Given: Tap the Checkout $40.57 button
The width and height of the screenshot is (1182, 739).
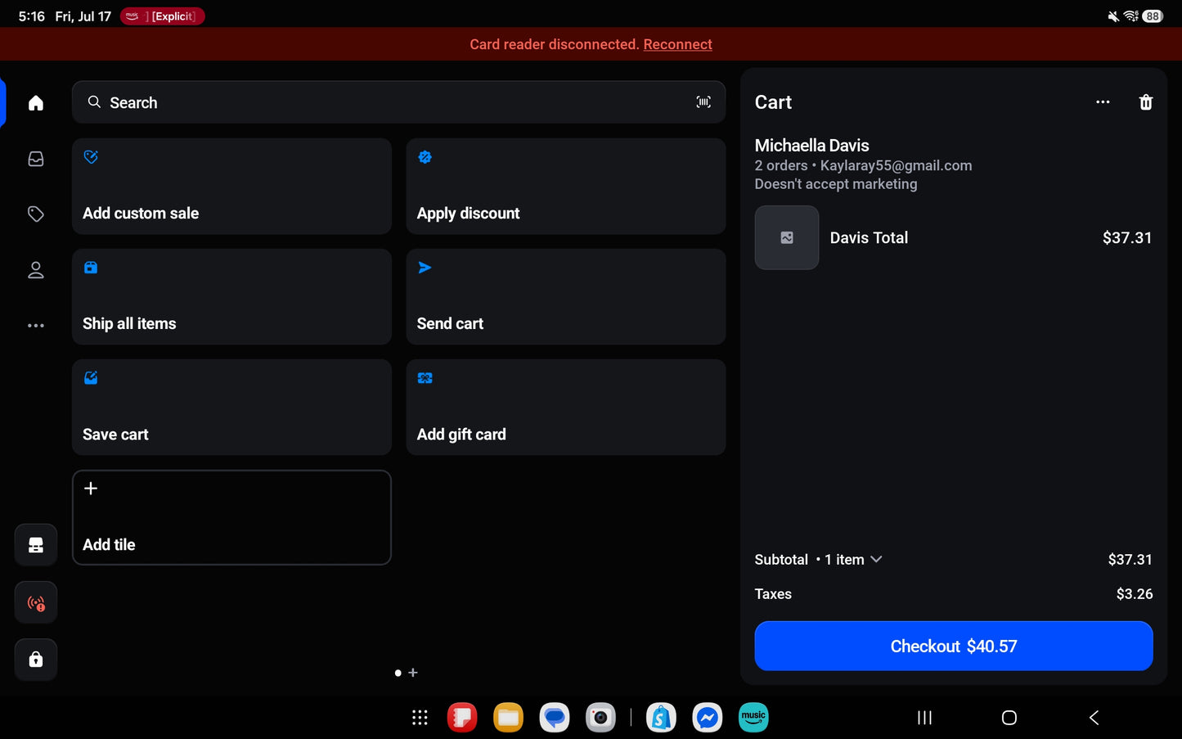Looking at the screenshot, I should [954, 647].
